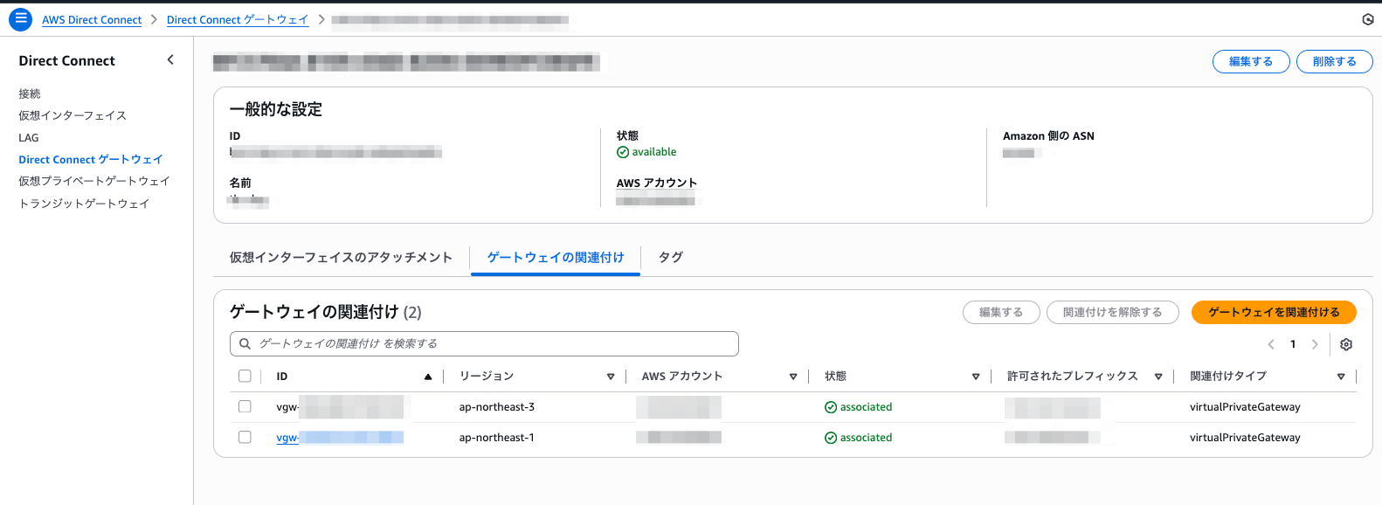Open the hamburger navigation menu icon

(x=20, y=19)
